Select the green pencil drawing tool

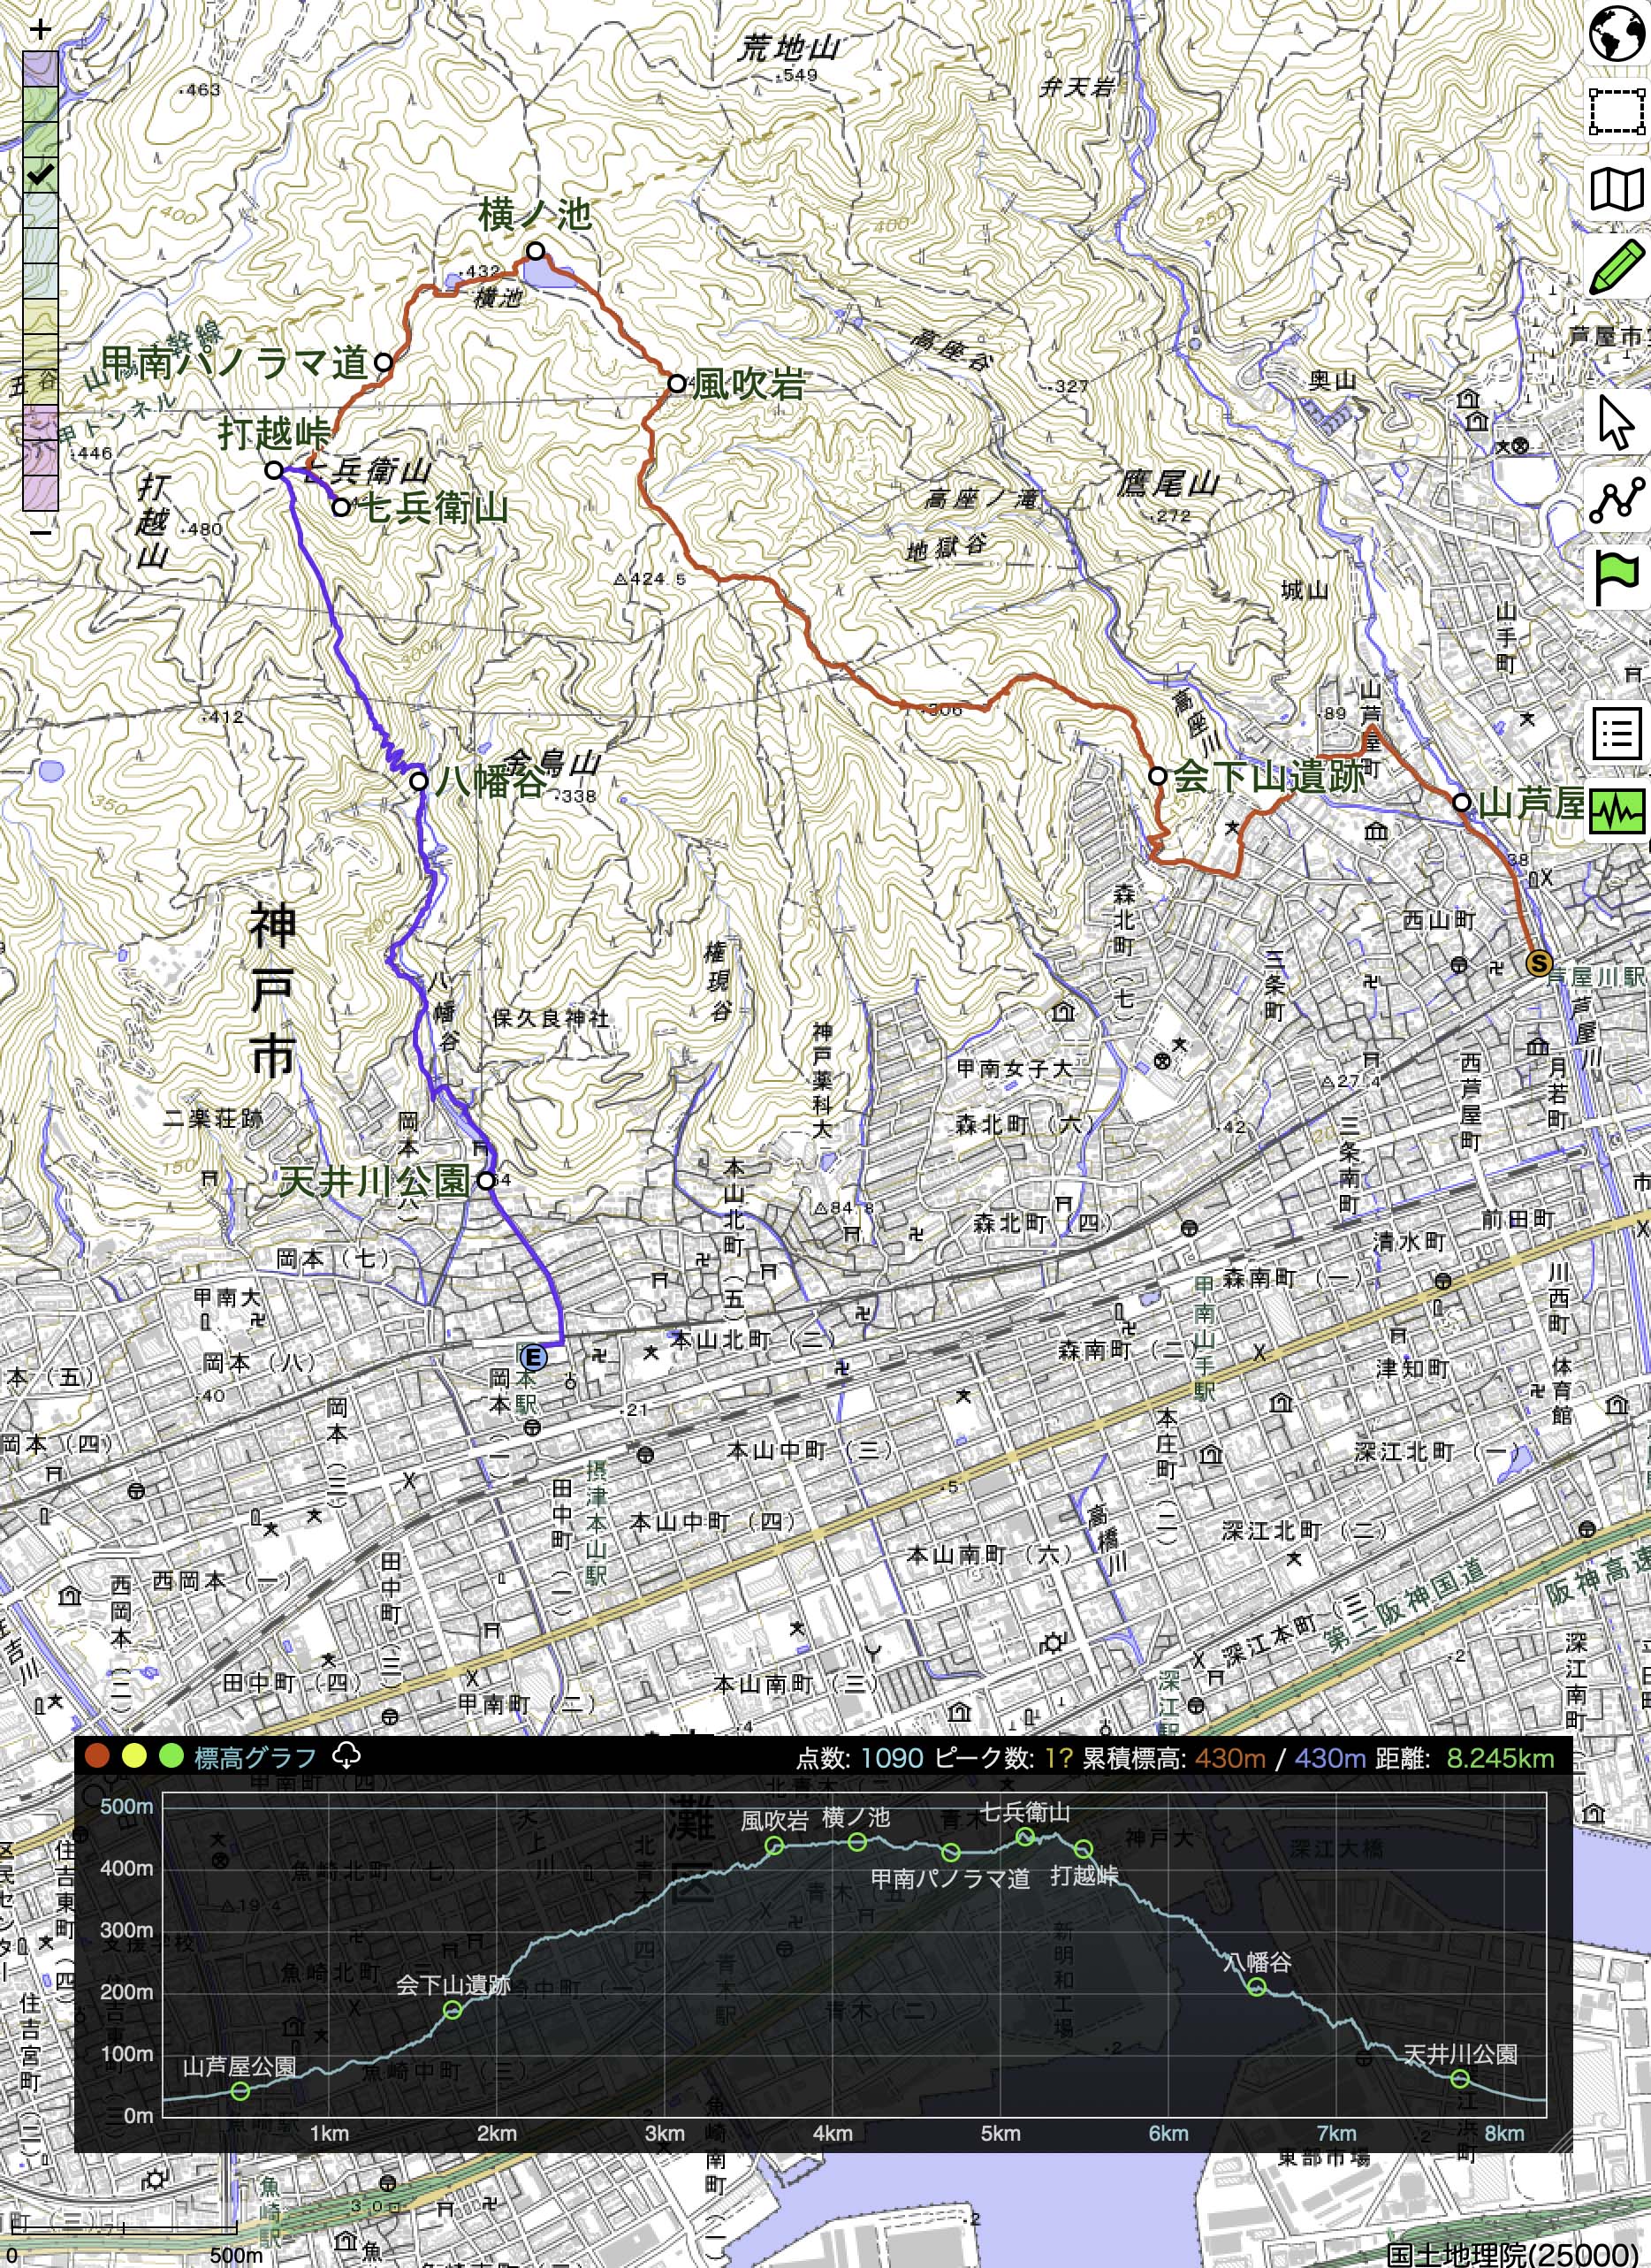coord(1617,267)
